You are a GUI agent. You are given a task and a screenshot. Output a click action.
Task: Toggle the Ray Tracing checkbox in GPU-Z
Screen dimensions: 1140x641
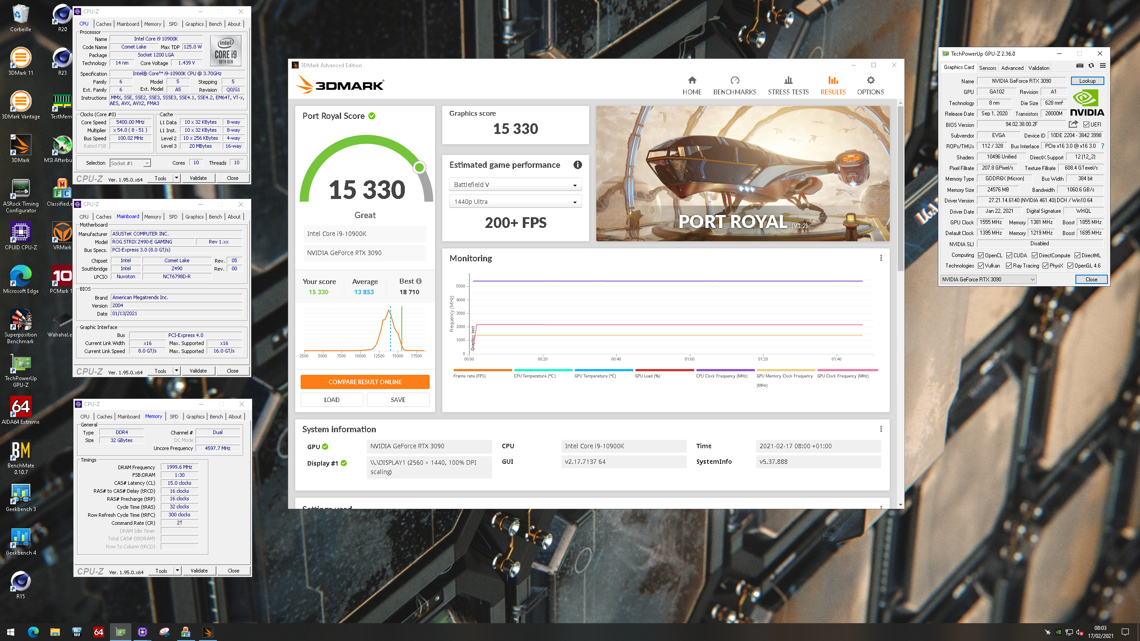[1009, 266]
